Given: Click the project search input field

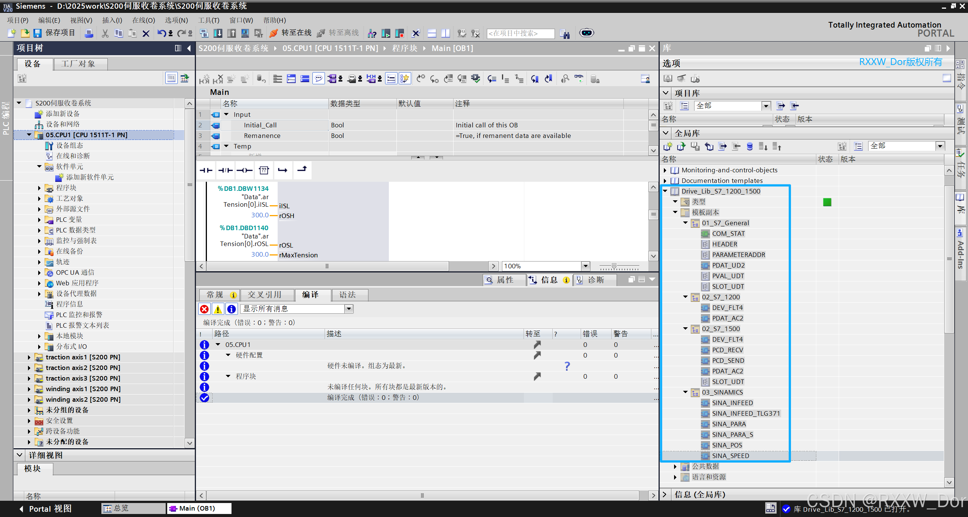Looking at the screenshot, I should pos(520,33).
